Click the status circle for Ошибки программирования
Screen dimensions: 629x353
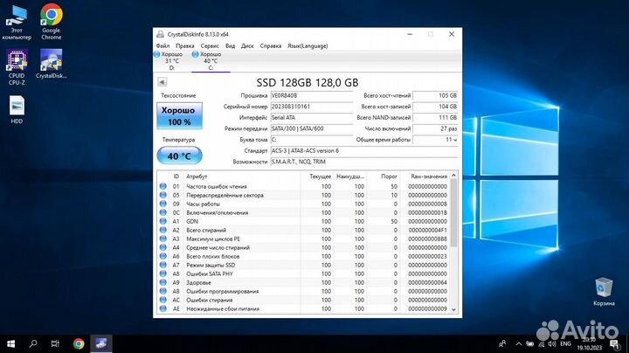162,291
